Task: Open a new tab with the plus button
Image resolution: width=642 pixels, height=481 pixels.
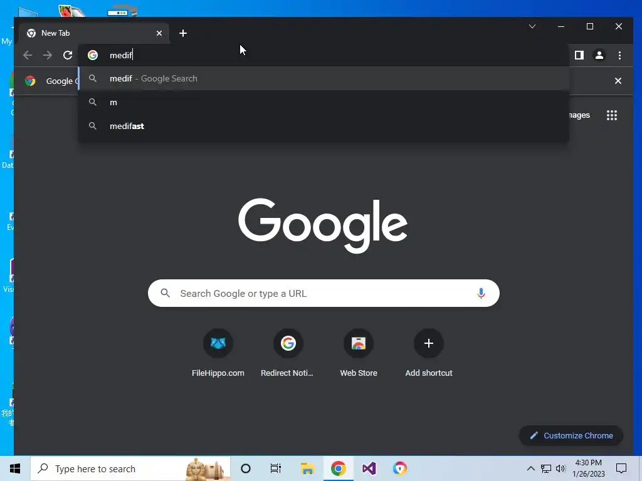Action: pyautogui.click(x=183, y=33)
